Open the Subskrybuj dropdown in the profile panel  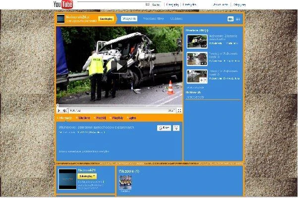pyautogui.click(x=87, y=176)
